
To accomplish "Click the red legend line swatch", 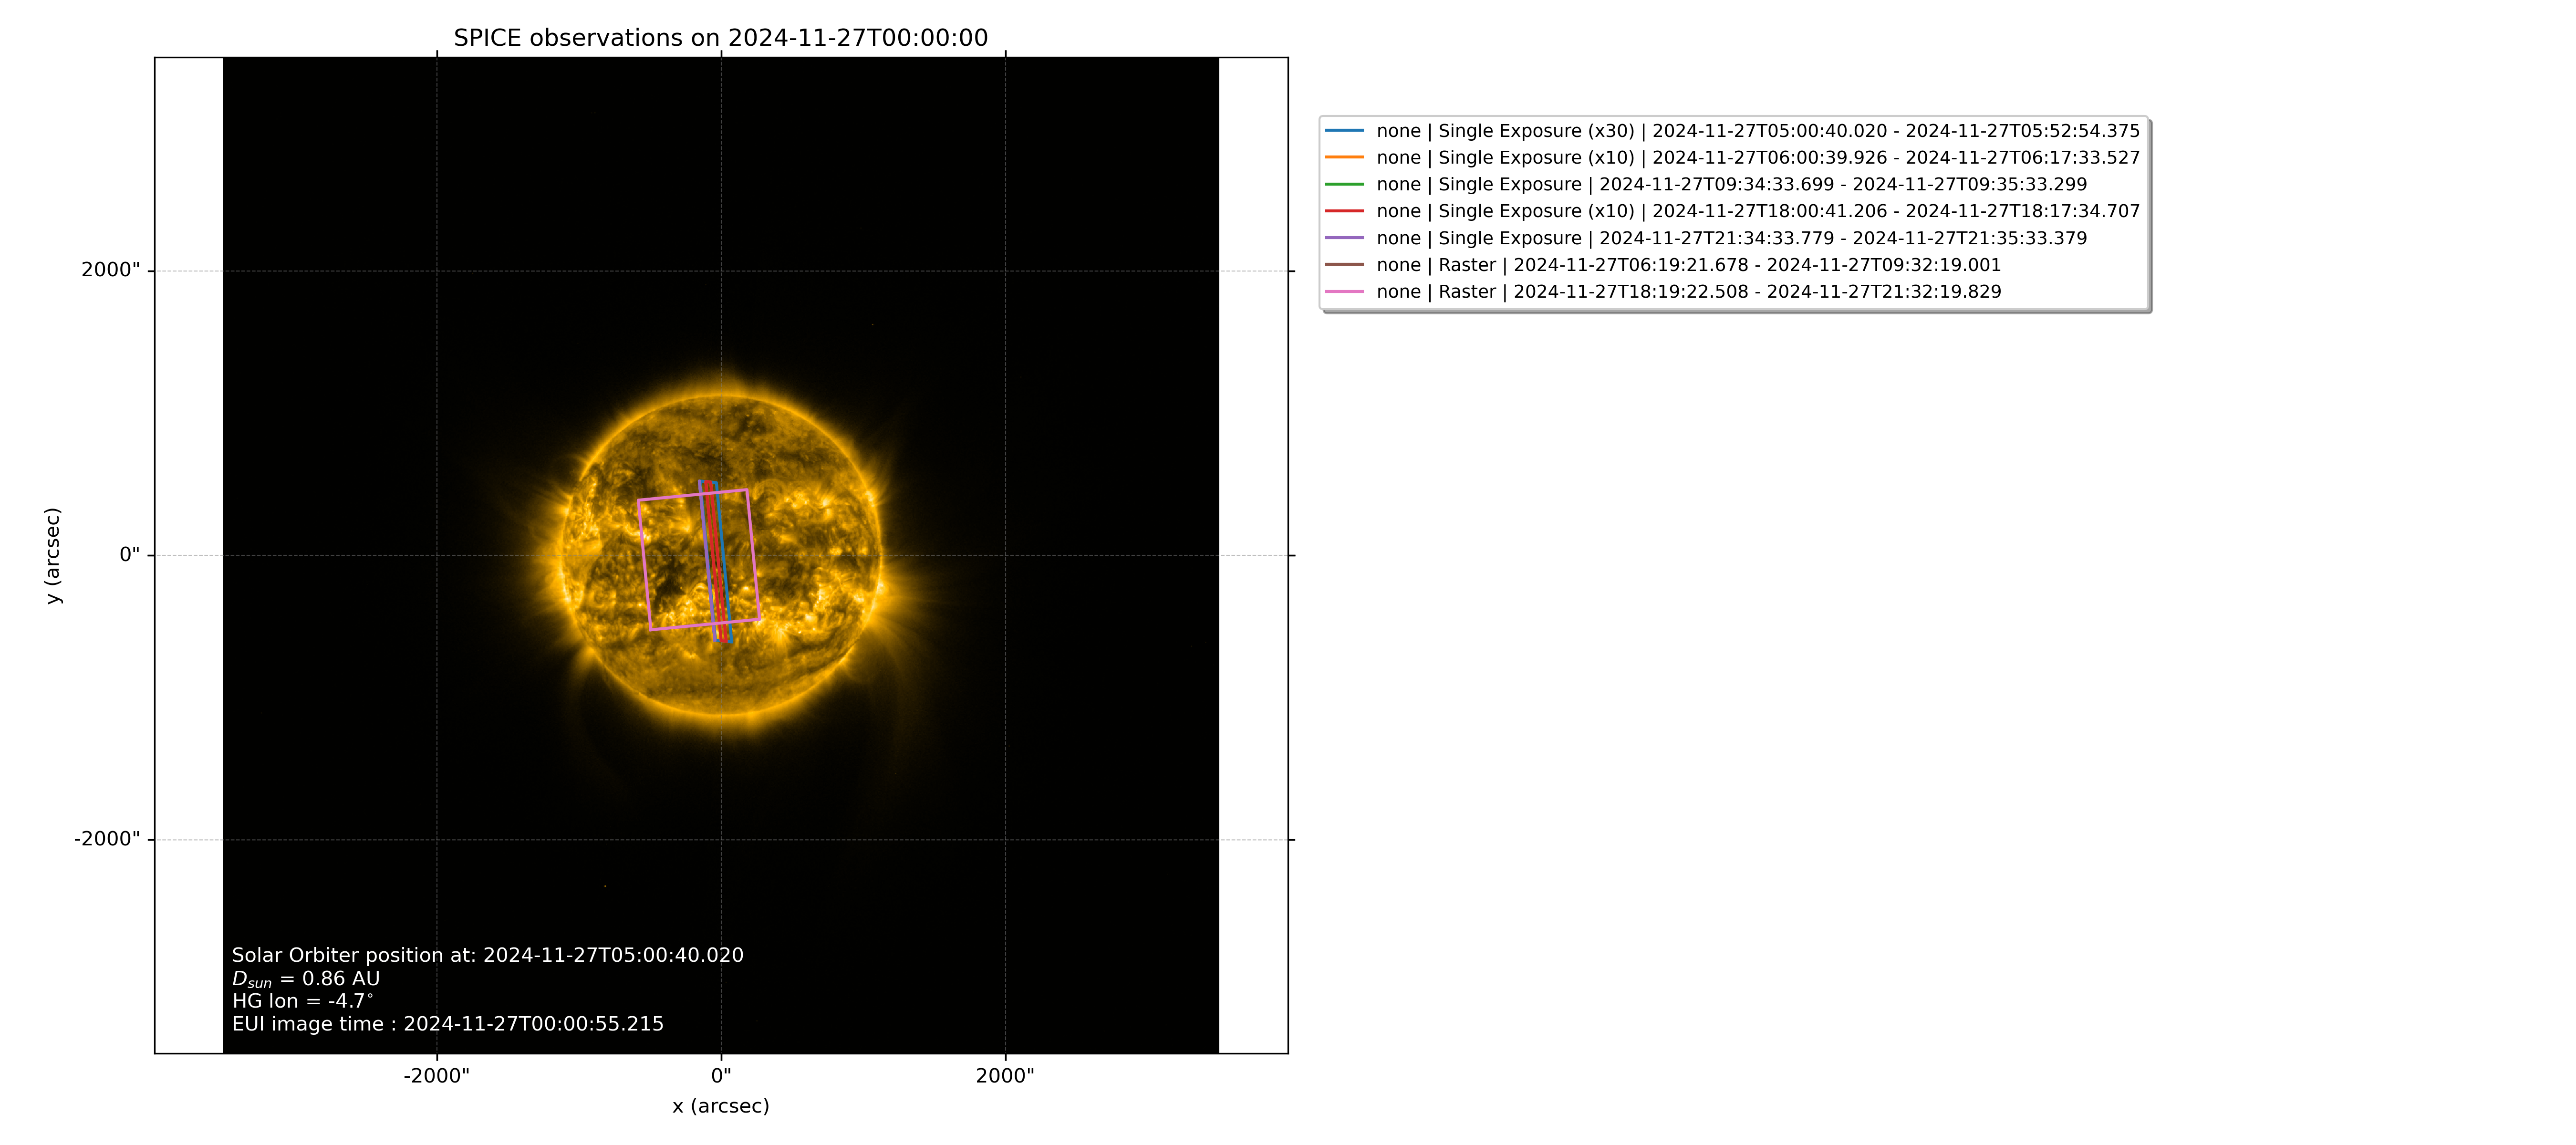I will pyautogui.click(x=1344, y=211).
